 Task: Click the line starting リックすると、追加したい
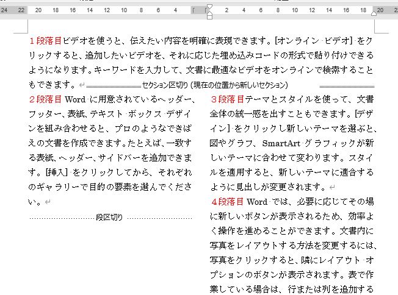pyautogui.click(x=201, y=55)
